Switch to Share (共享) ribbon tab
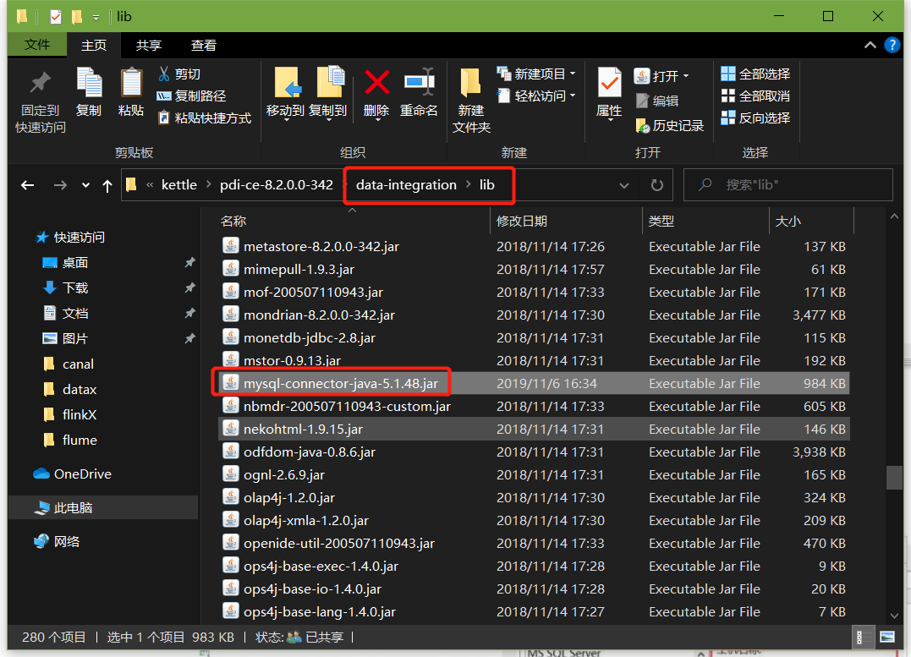911x657 pixels. click(148, 46)
